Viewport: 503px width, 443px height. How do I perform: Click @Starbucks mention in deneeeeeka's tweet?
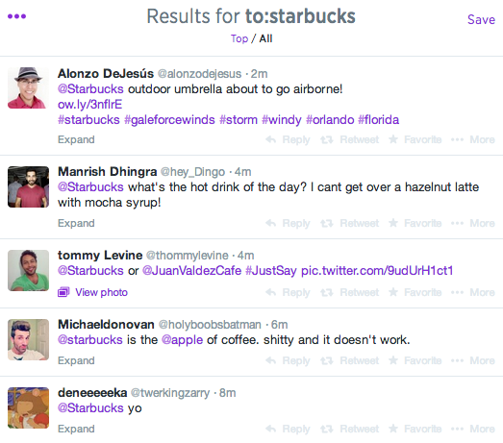point(90,408)
